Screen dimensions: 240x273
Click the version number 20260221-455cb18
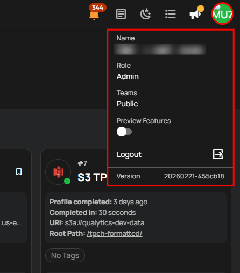click(194, 176)
